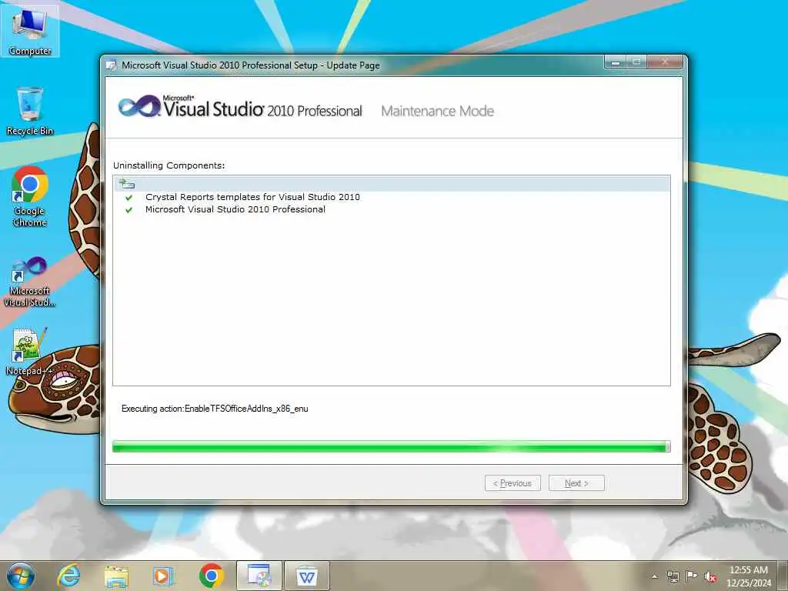Click the Previous button
788x591 pixels.
point(513,483)
